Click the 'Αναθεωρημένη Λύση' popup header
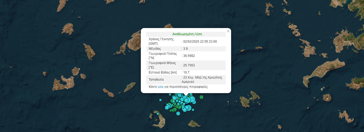The height and width of the screenshot is (132, 364). [187, 34]
